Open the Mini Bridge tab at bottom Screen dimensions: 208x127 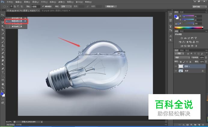point(10,125)
